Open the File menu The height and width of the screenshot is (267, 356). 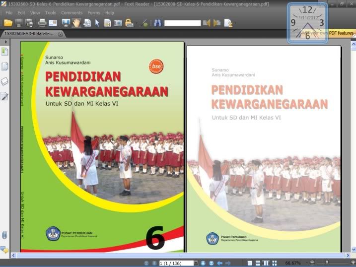[x=9, y=13]
